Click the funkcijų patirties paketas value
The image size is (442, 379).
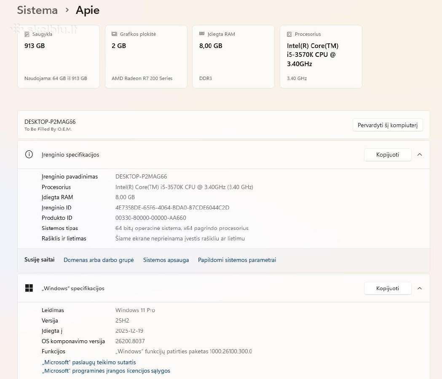point(184,351)
